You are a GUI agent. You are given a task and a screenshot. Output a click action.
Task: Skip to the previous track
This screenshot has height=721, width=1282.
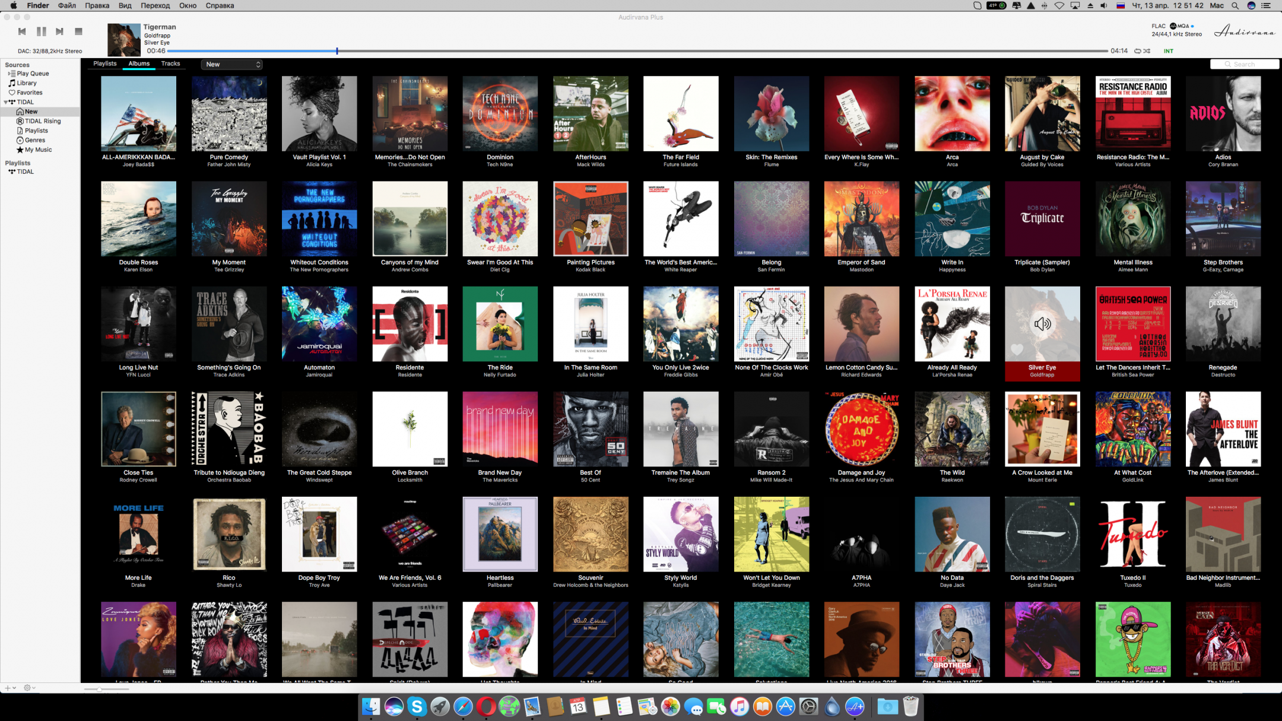tap(22, 31)
